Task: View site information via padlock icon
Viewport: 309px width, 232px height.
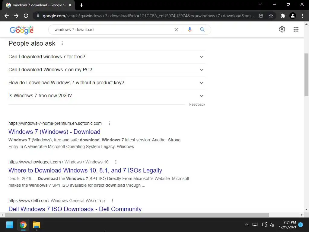Action: (x=38, y=16)
